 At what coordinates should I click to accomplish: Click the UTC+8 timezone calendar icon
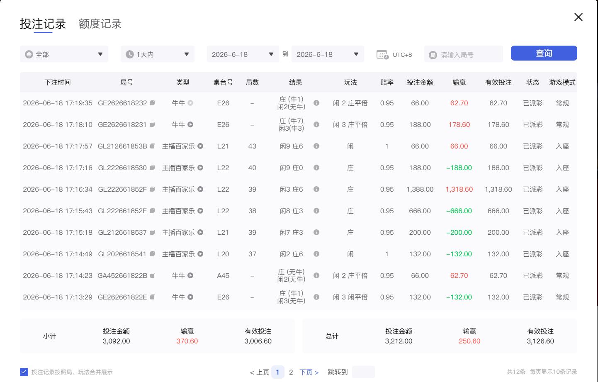click(382, 54)
